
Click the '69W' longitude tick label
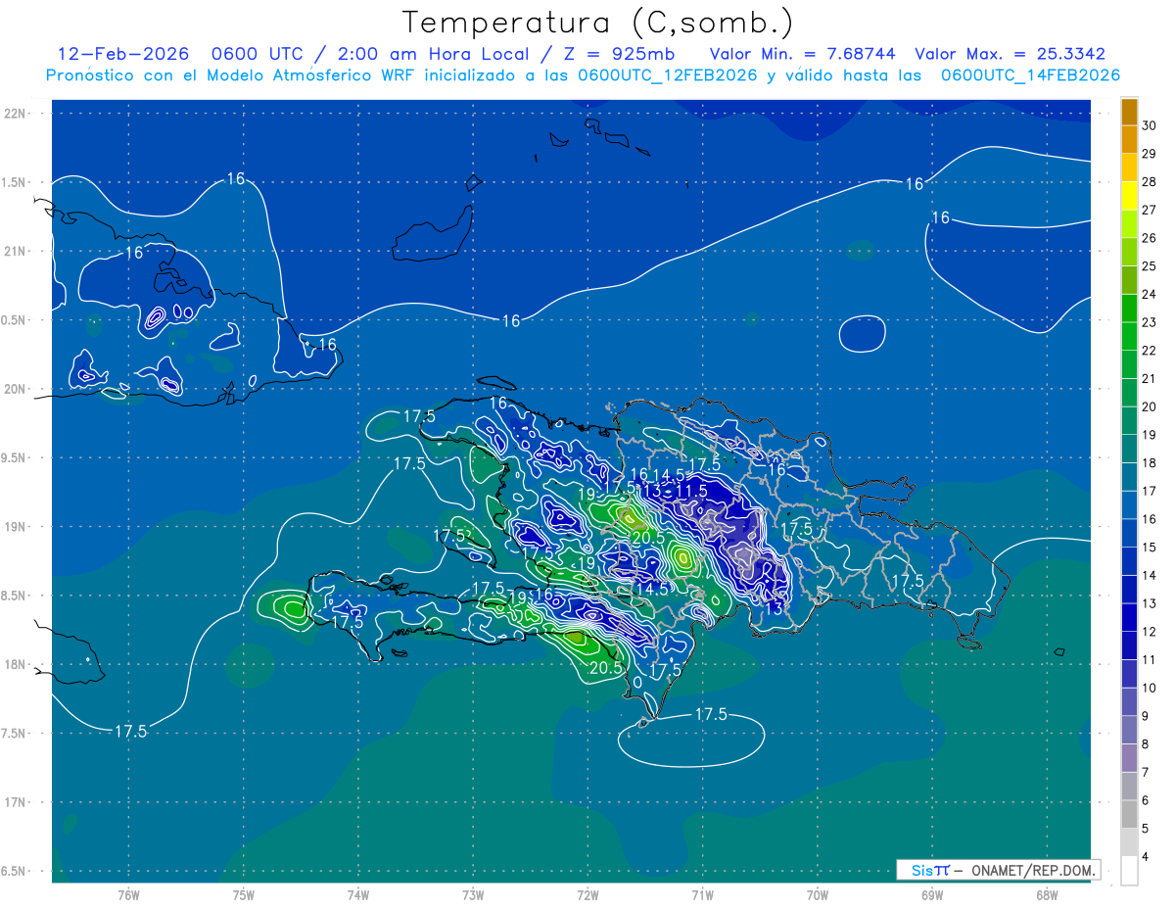(x=932, y=895)
